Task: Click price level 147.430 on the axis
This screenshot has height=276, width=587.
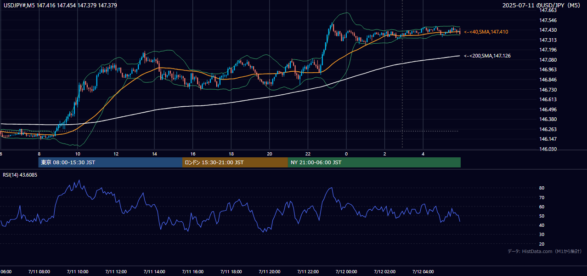Action: (548, 30)
